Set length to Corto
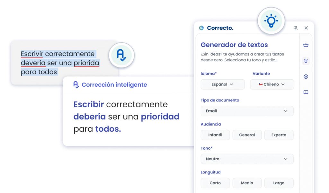Screen dimensions: 329x193 point(215,183)
